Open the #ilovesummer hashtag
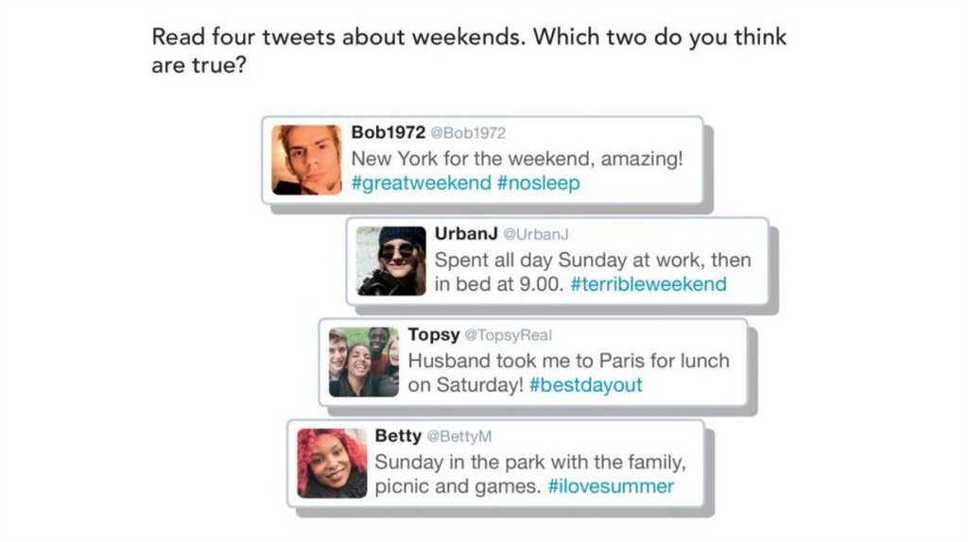 pyautogui.click(x=611, y=487)
